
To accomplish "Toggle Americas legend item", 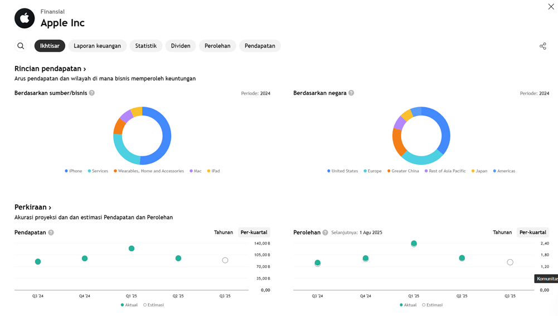I will pyautogui.click(x=504, y=171).
